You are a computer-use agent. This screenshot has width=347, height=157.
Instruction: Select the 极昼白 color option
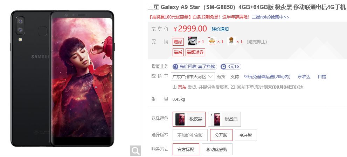pyautogui.click(x=224, y=119)
